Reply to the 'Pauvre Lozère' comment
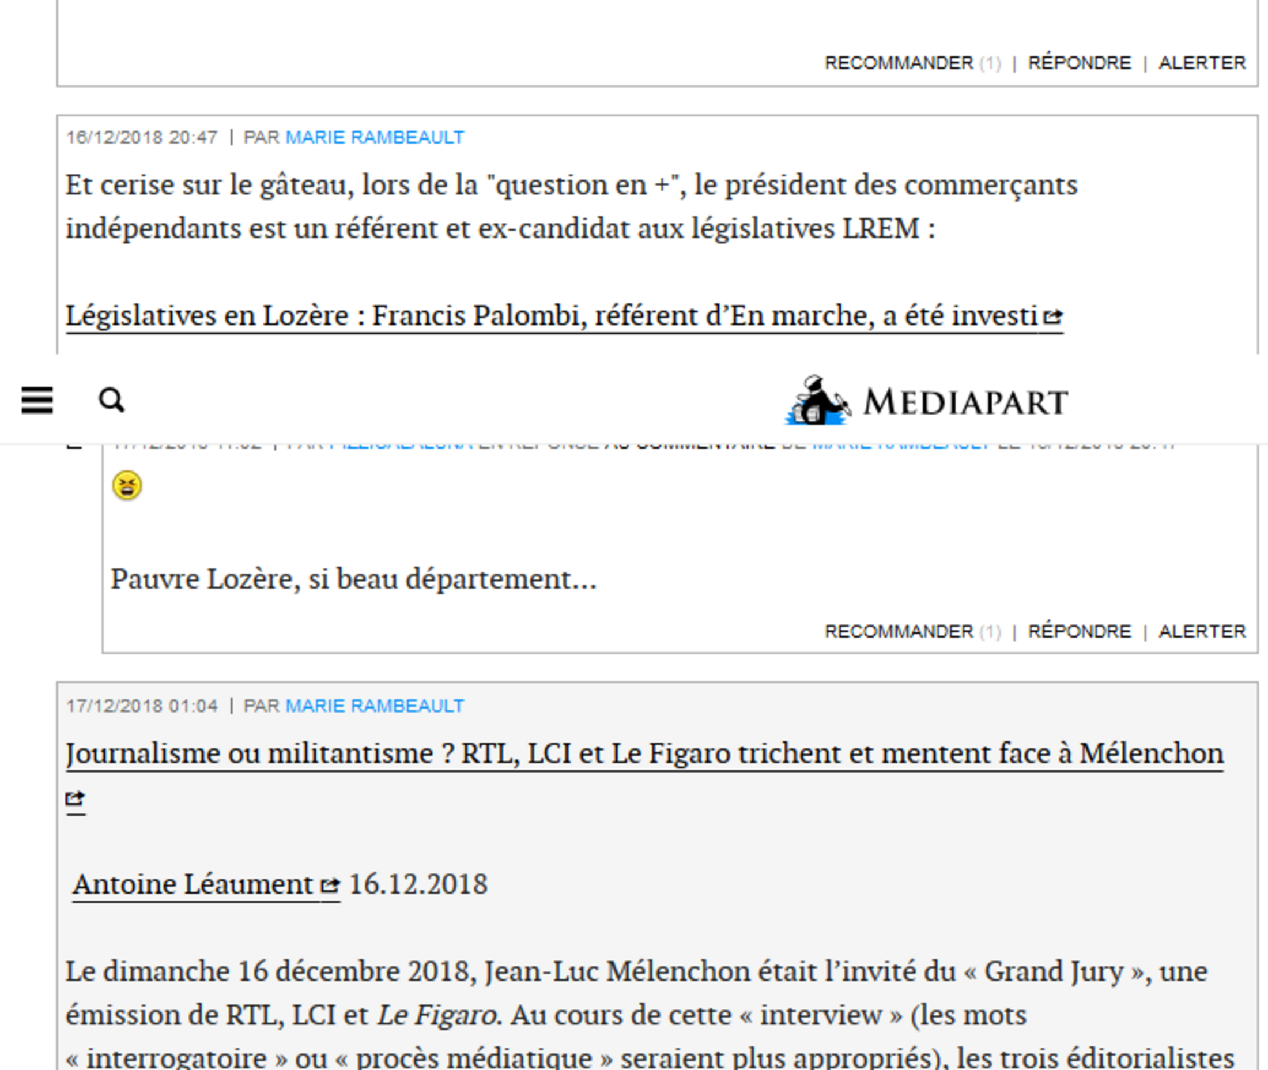The width and height of the screenshot is (1268, 1070). tap(1080, 631)
